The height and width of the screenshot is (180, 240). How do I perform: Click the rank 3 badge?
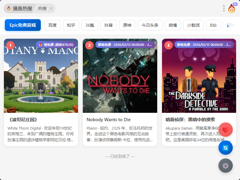point(169,45)
